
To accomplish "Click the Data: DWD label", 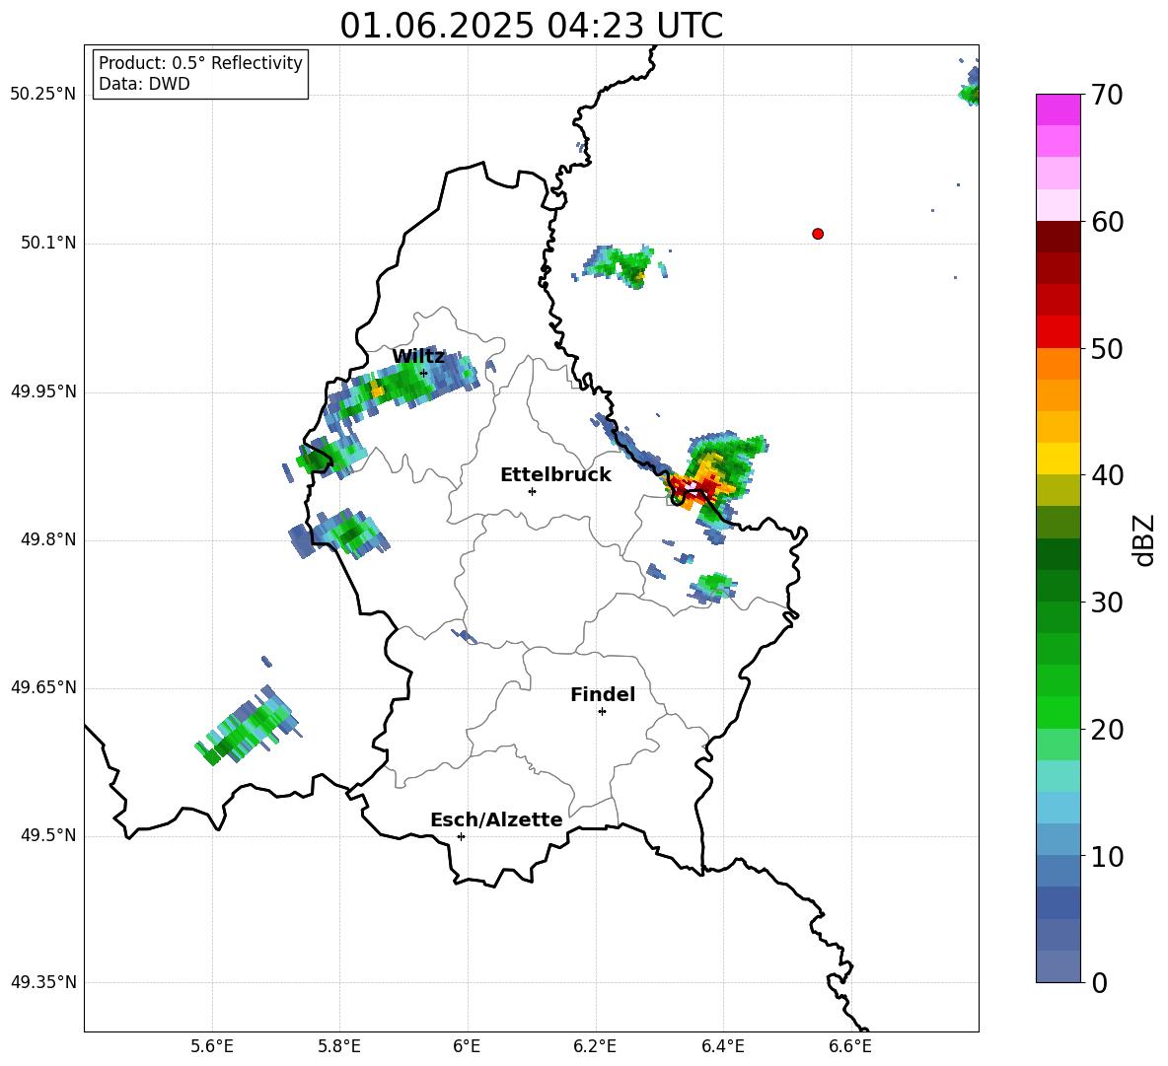I will pos(144,84).
